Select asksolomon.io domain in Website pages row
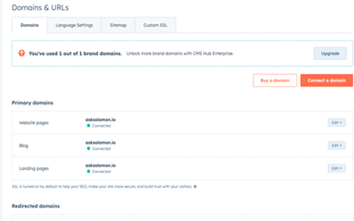The width and height of the screenshot is (354, 221). (100, 119)
